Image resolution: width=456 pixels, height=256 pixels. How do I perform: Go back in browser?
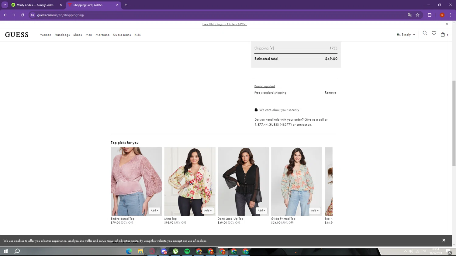[5, 15]
